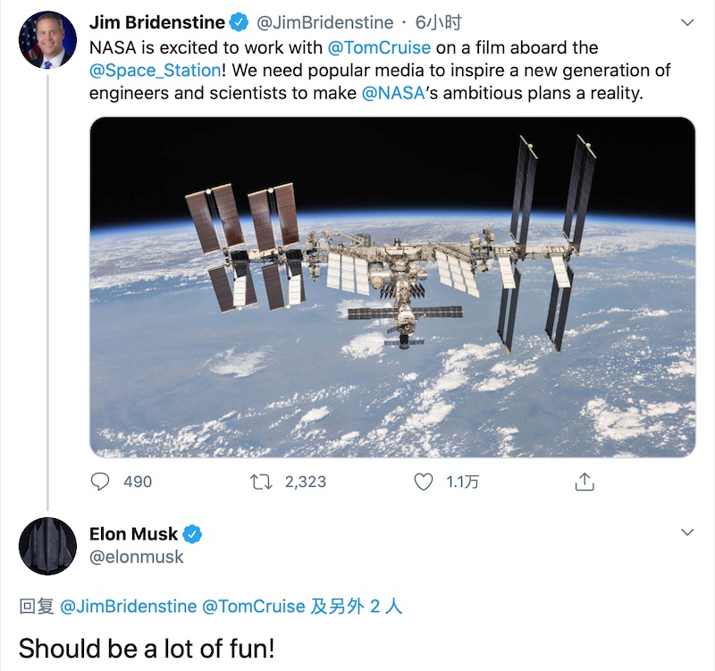The height and width of the screenshot is (671, 715).
Task: Expand the more-options chevron on Musk's reply
Action: pyautogui.click(x=686, y=533)
